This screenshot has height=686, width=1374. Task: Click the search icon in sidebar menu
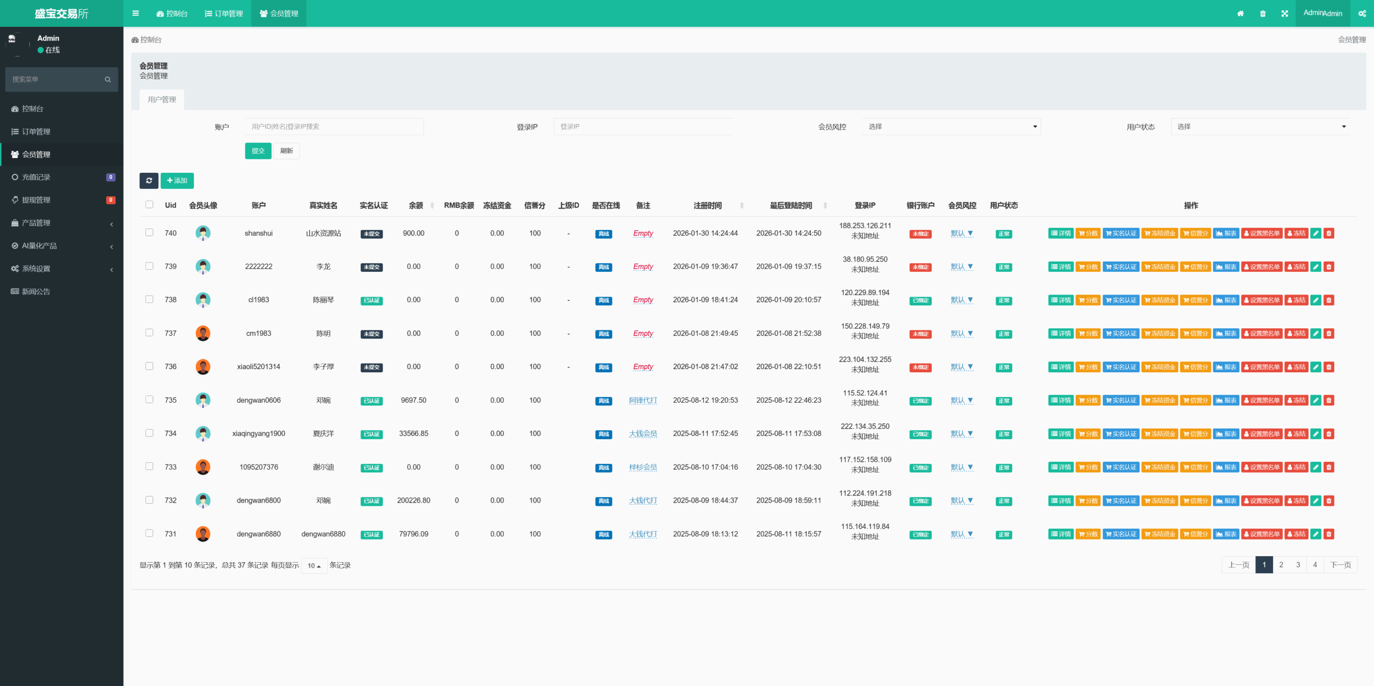tap(108, 79)
